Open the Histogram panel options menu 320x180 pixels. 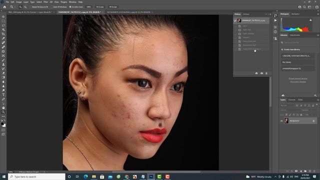pos(318,14)
